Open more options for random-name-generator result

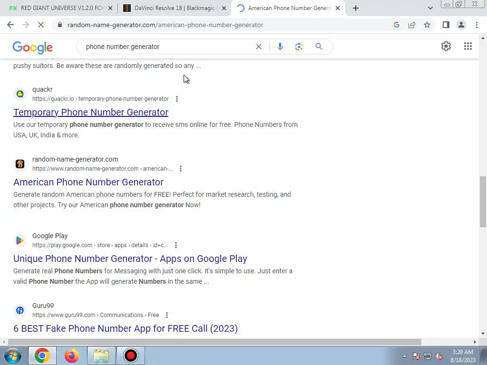[180, 169]
